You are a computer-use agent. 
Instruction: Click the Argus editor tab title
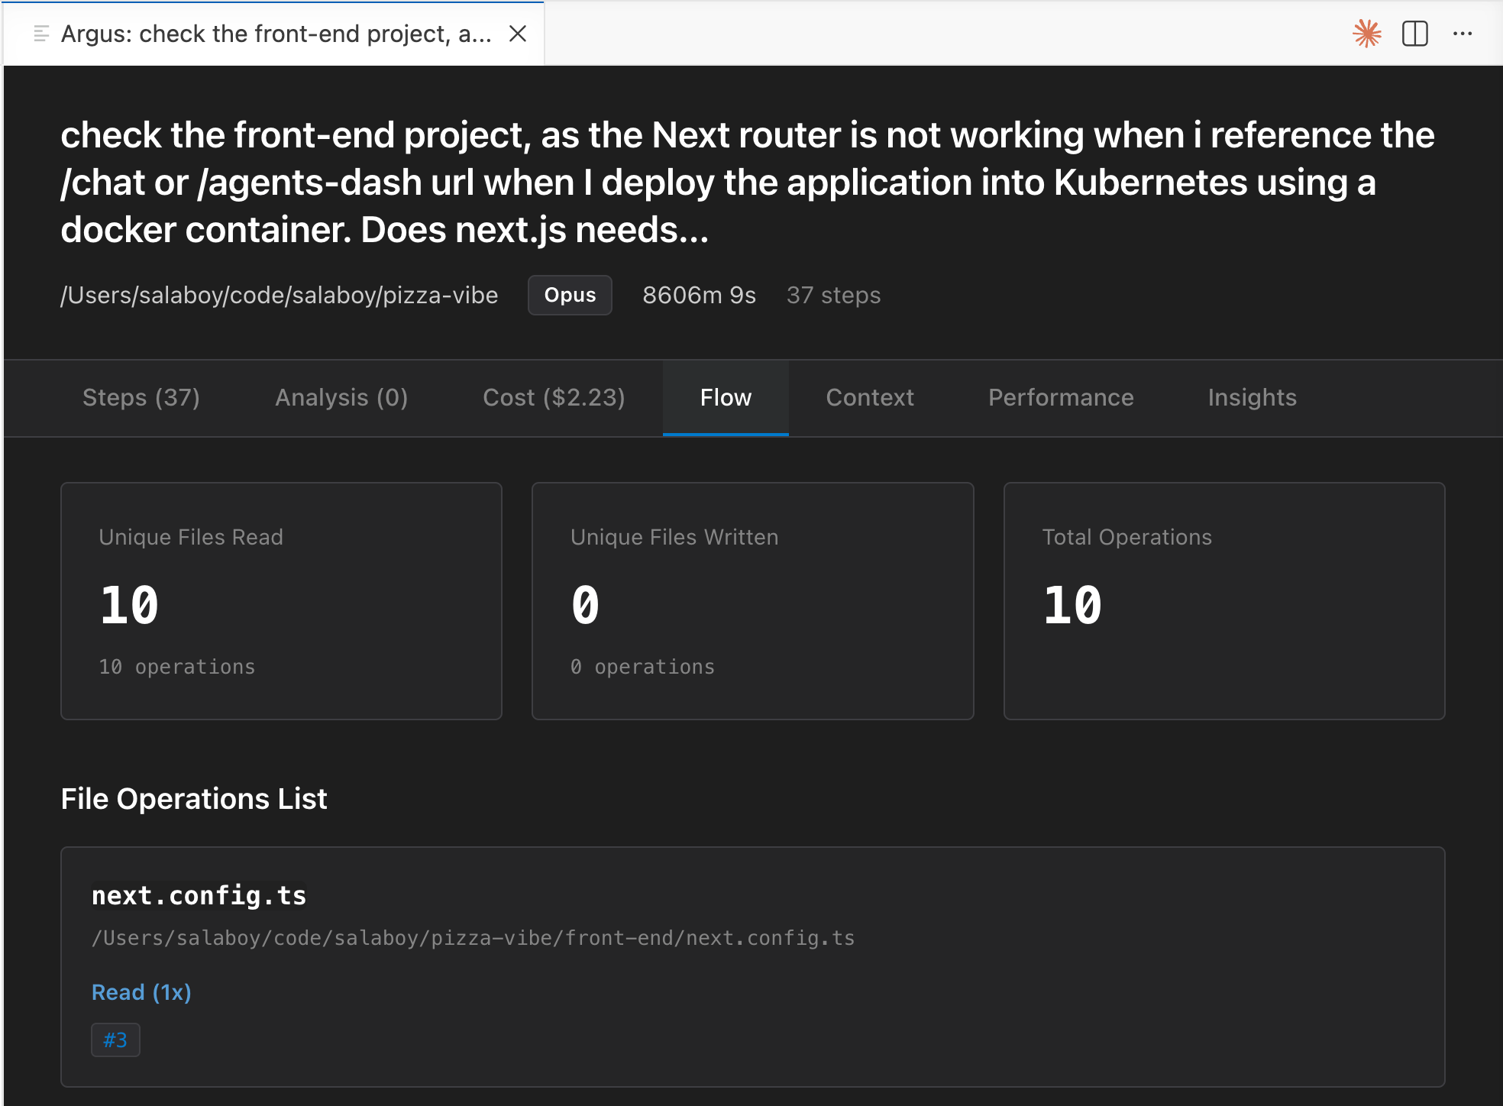coord(276,34)
